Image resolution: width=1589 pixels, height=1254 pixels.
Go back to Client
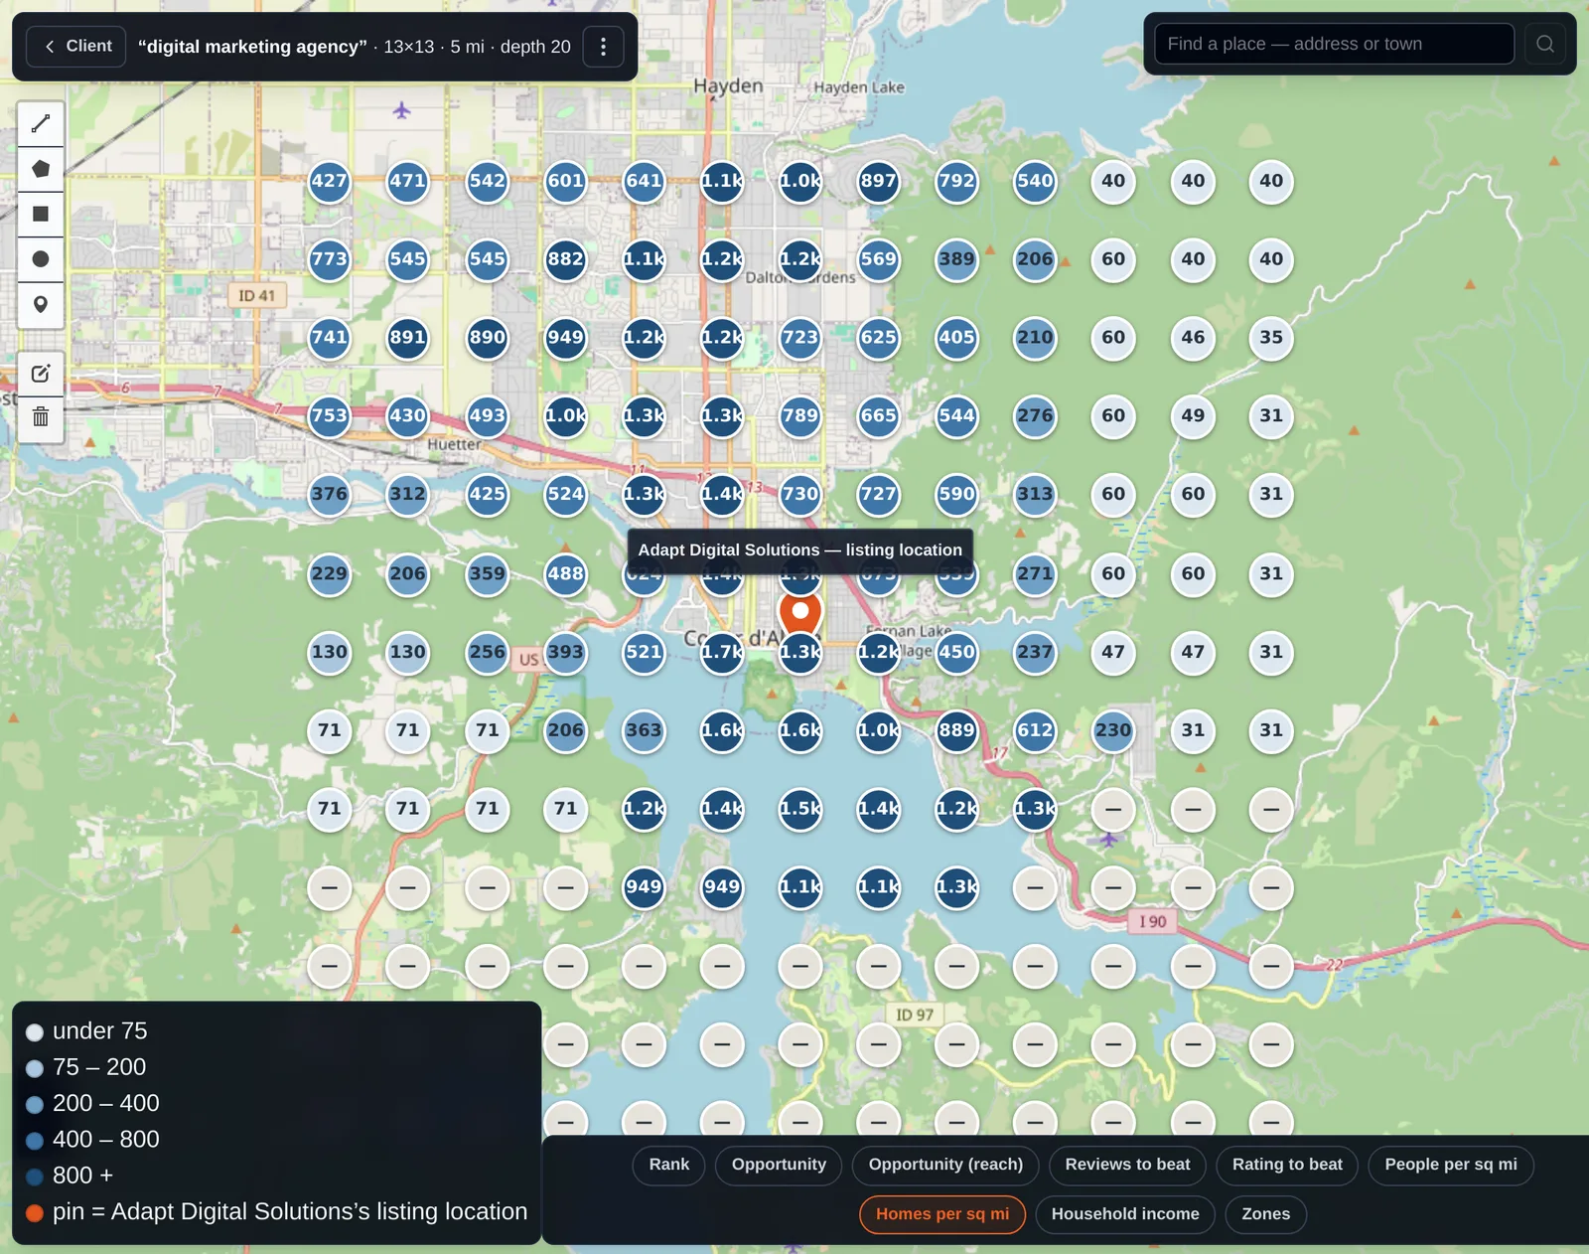[77, 46]
